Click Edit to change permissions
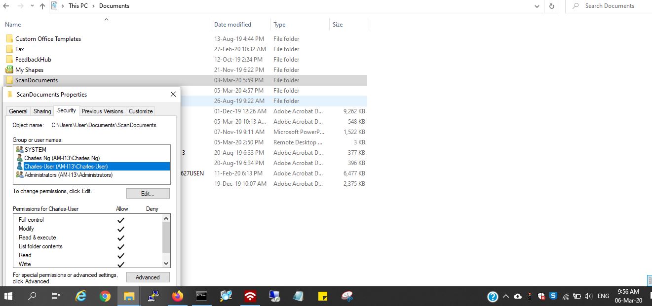Image resolution: width=652 pixels, height=306 pixels. coord(148,194)
